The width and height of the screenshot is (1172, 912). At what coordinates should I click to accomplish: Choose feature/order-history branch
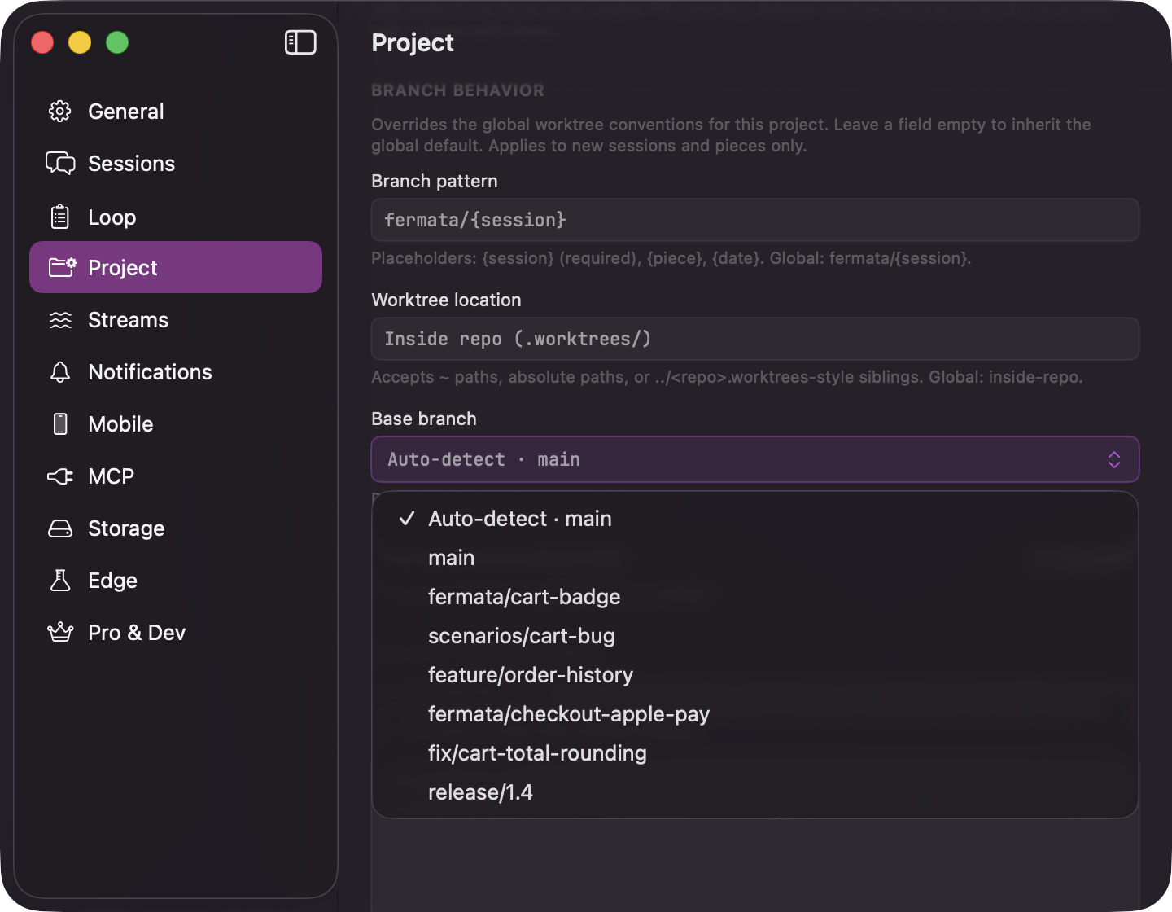[755, 675]
